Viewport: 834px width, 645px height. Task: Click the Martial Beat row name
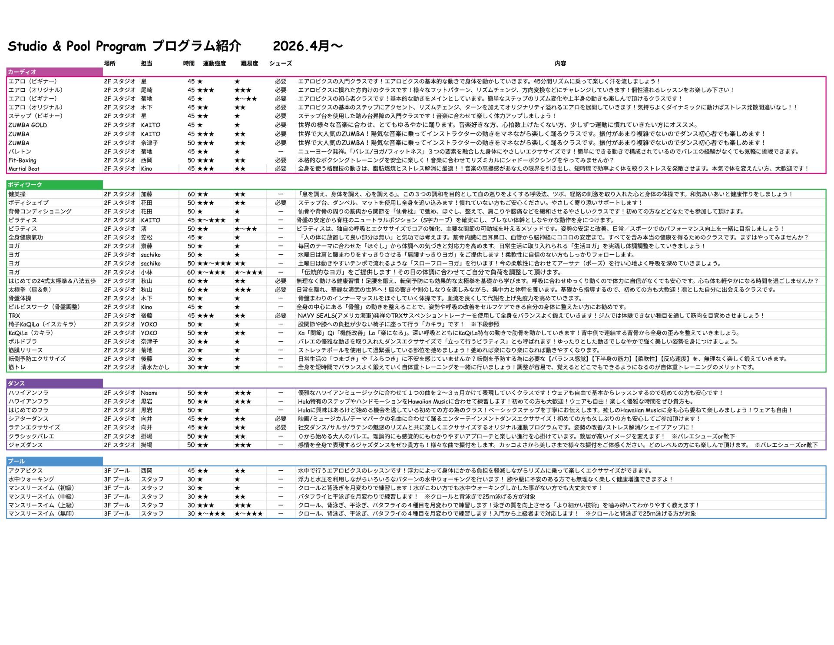tap(24, 169)
